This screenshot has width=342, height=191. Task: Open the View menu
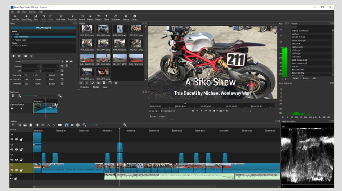[24, 12]
